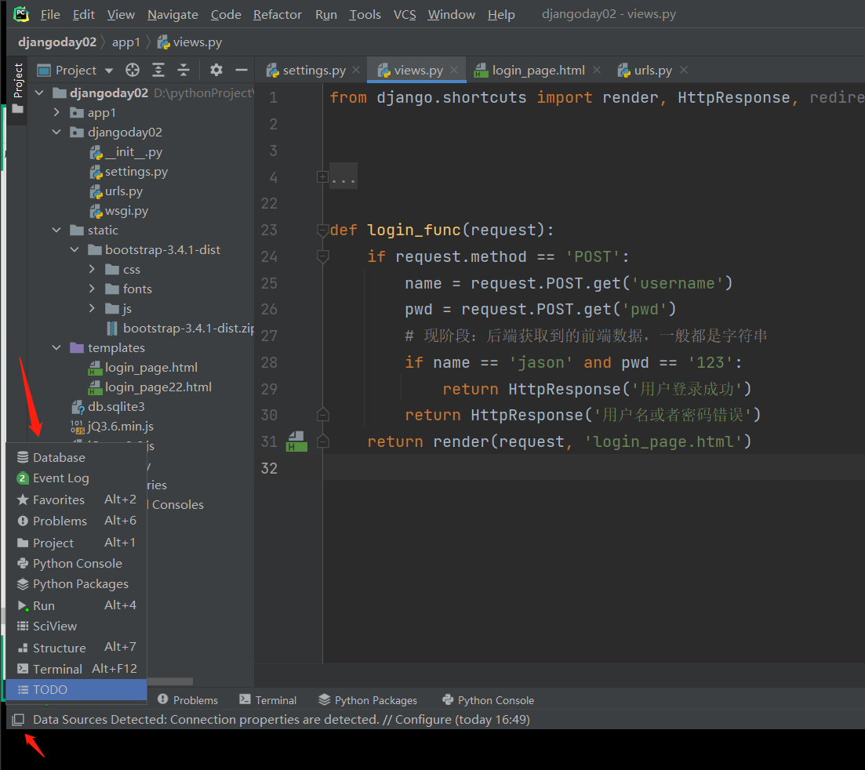Select Database from the tool window popup
865x770 pixels.
click(x=59, y=457)
